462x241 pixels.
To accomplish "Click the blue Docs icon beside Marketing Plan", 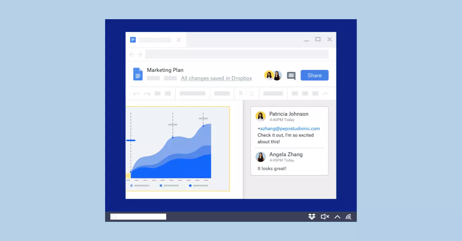I will tap(138, 74).
